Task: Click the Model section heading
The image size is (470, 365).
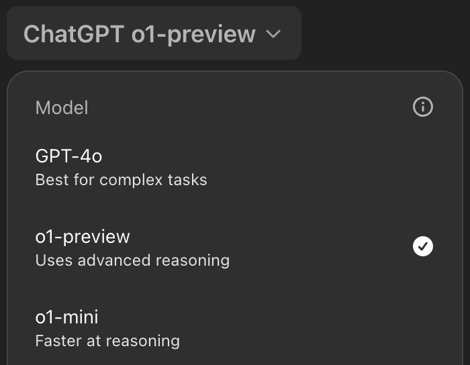Action: pyautogui.click(x=62, y=107)
